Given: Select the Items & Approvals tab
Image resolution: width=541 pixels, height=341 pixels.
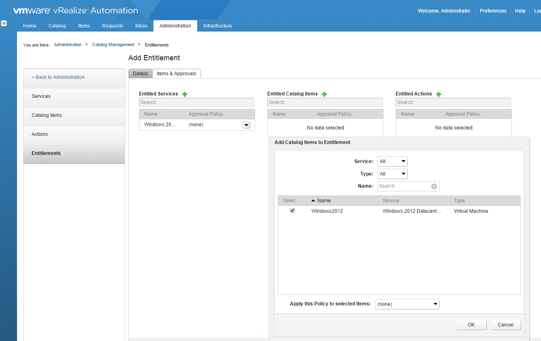Looking at the screenshot, I should 177,74.
